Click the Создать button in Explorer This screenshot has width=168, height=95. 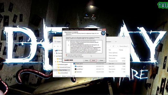click(x=58, y=42)
